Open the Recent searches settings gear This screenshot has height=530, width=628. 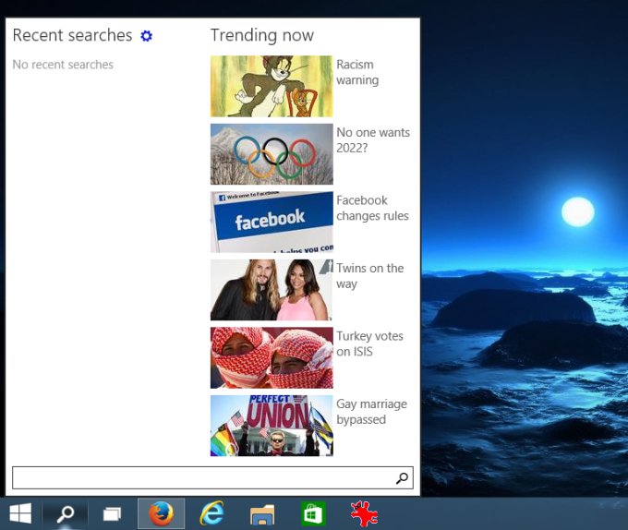[146, 36]
